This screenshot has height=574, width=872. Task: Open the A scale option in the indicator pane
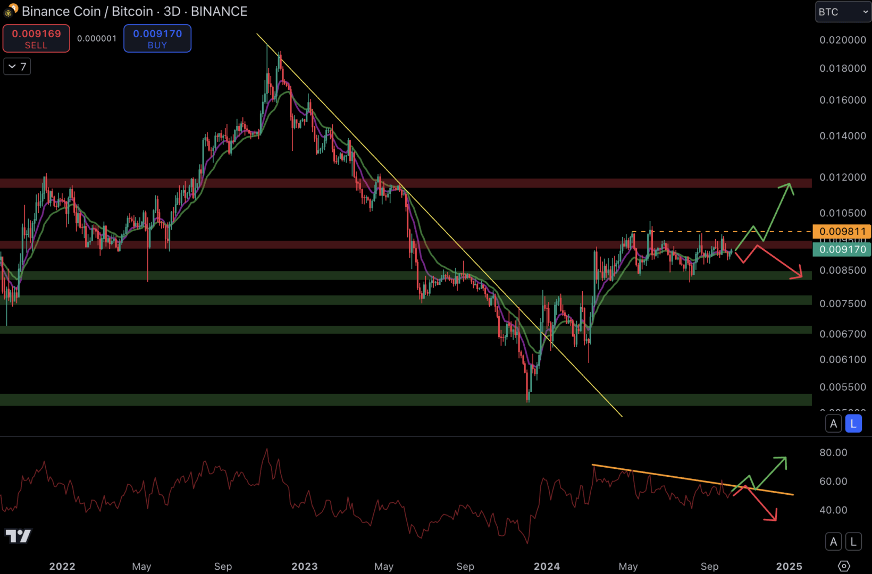(833, 541)
